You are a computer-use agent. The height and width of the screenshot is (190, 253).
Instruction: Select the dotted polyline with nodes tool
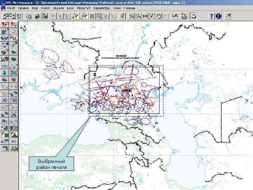click(14, 66)
